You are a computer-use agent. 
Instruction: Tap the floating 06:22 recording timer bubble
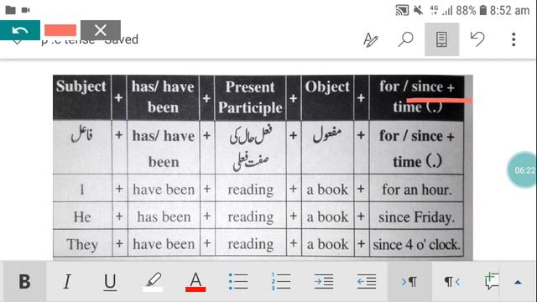click(522, 169)
